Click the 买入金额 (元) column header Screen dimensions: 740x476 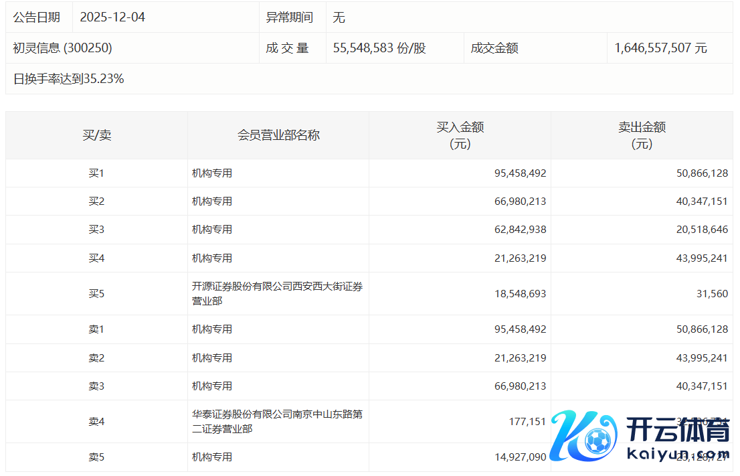[460, 135]
